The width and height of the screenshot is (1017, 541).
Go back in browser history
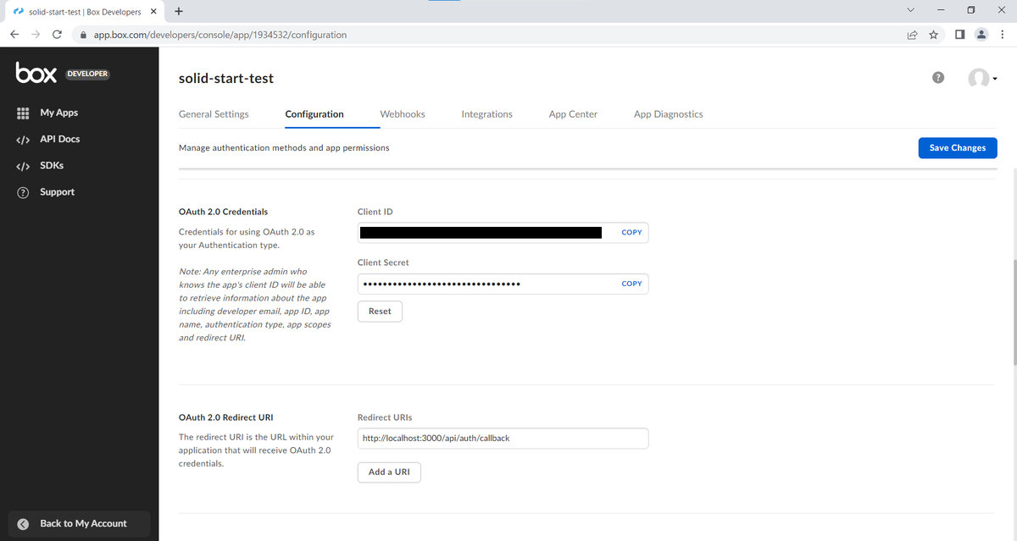14,35
